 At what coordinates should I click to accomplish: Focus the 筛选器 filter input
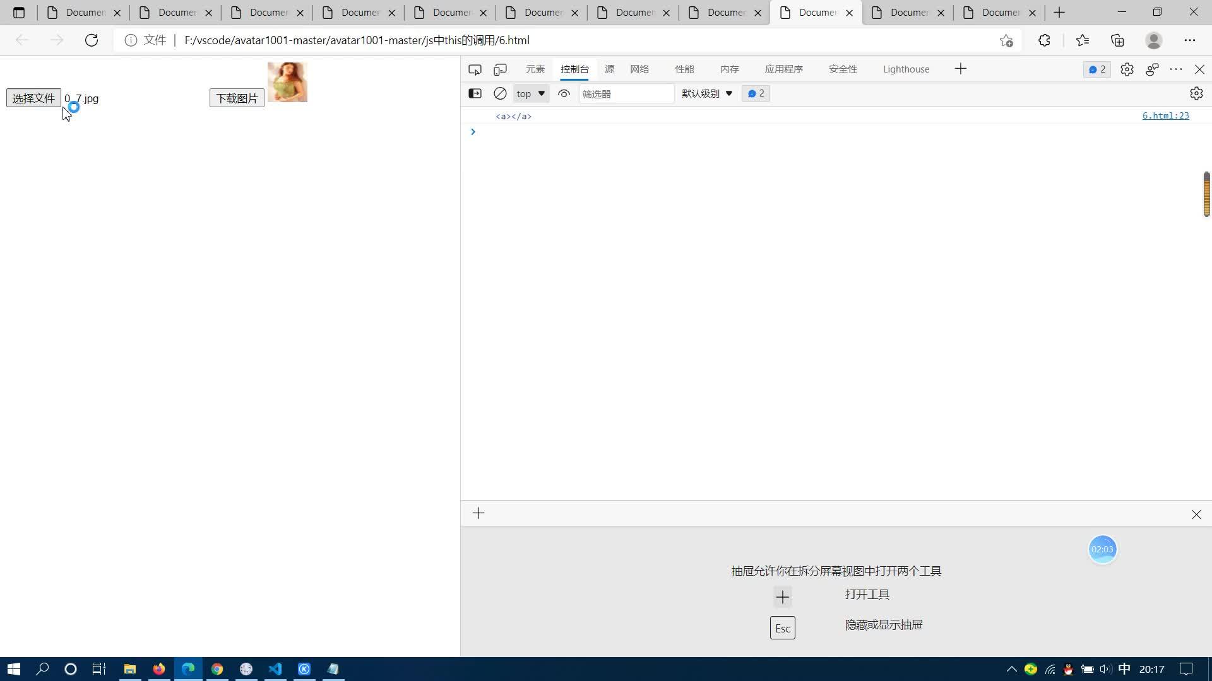pos(626,93)
